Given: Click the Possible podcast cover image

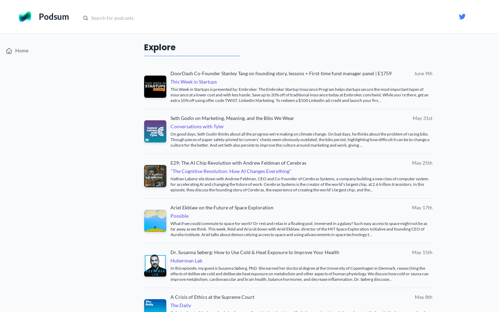Looking at the screenshot, I should point(155,221).
